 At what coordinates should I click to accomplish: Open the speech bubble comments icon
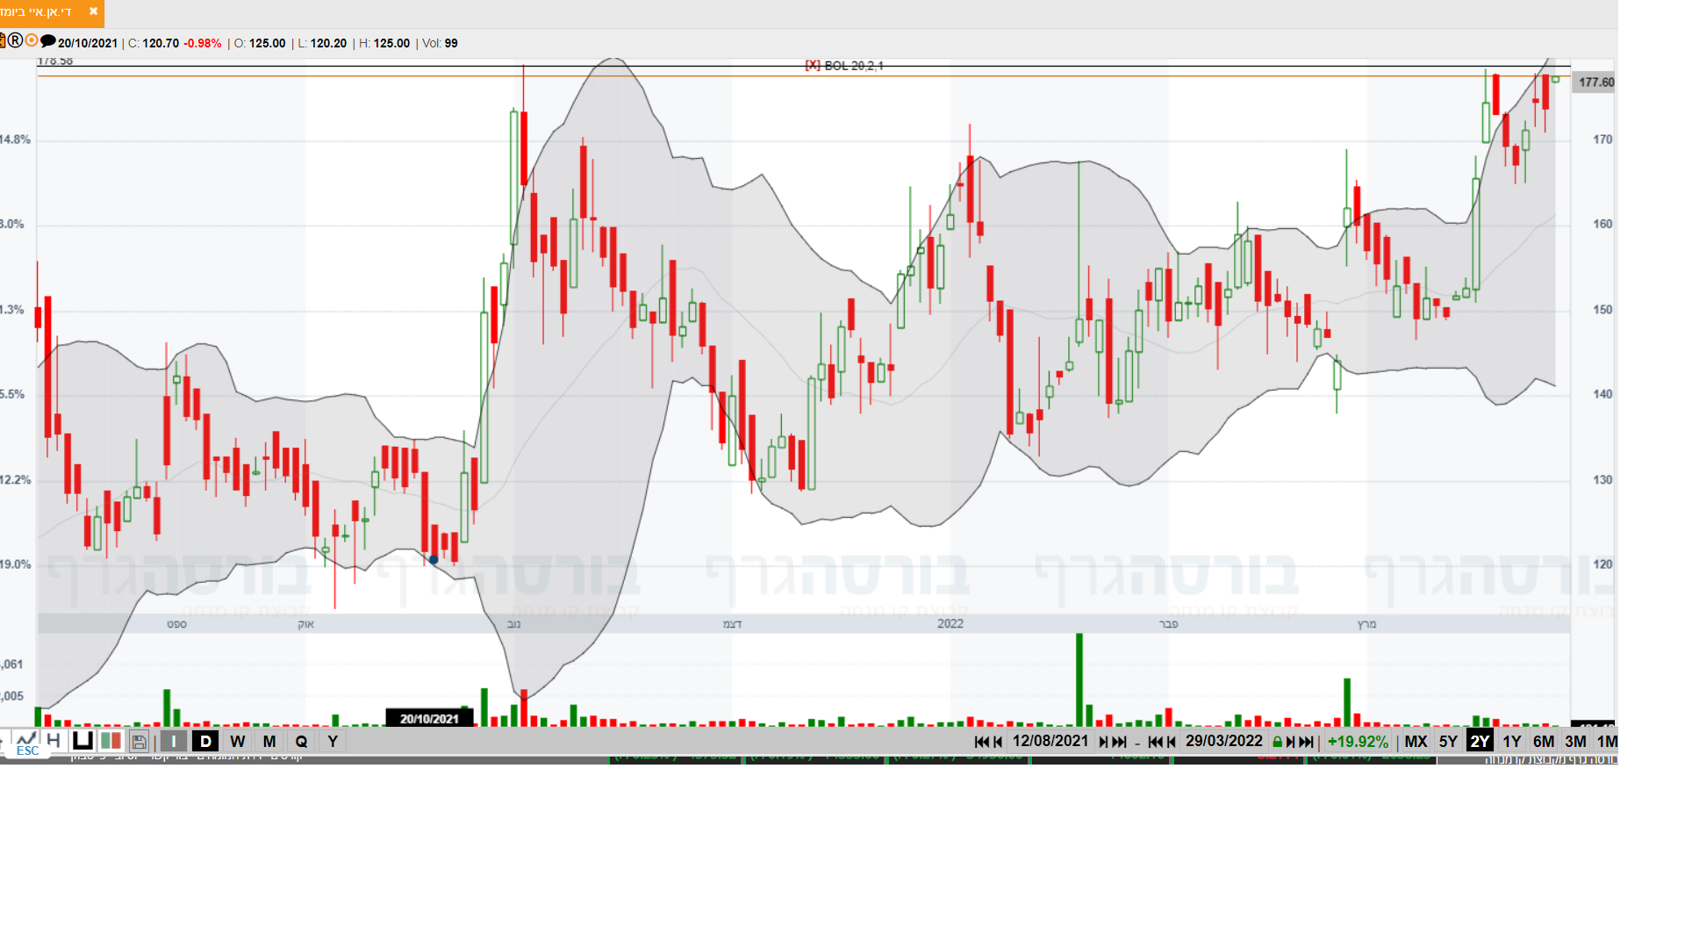[x=48, y=41]
